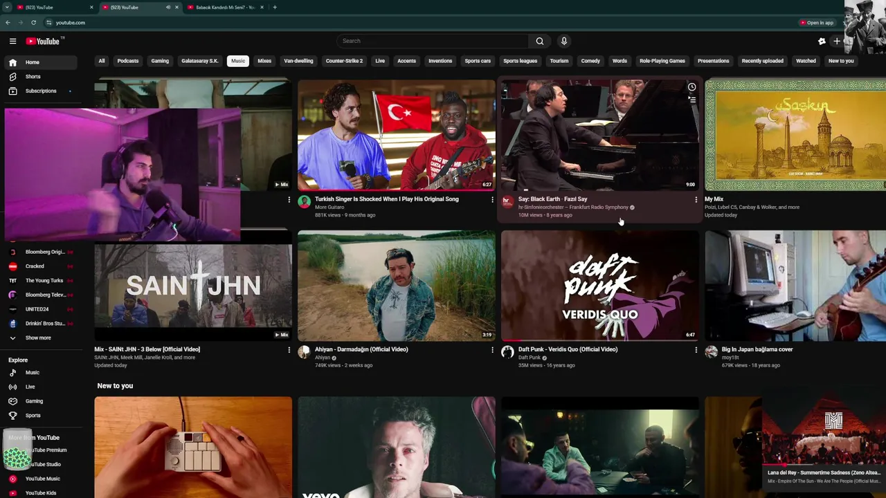This screenshot has width=886, height=498.
Task: Start search with magnifier button
Action: [x=540, y=41]
